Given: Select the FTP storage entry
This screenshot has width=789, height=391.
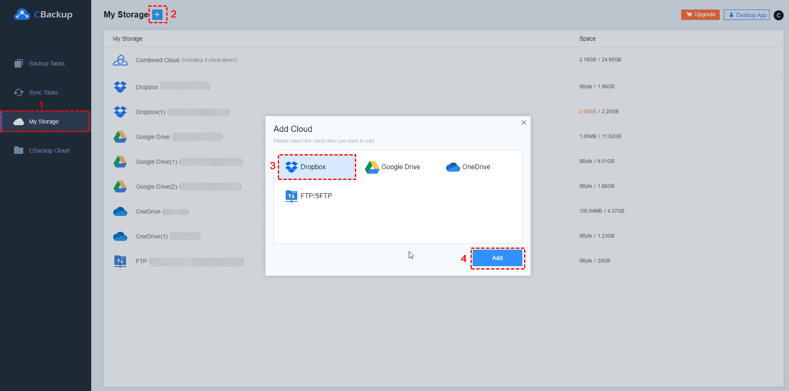Looking at the screenshot, I should (443, 261).
